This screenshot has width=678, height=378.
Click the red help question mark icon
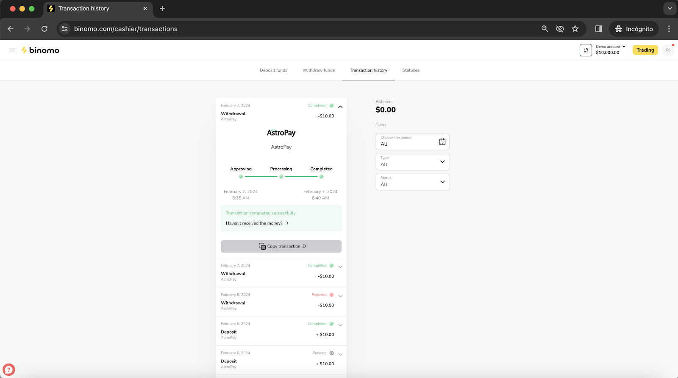8,370
